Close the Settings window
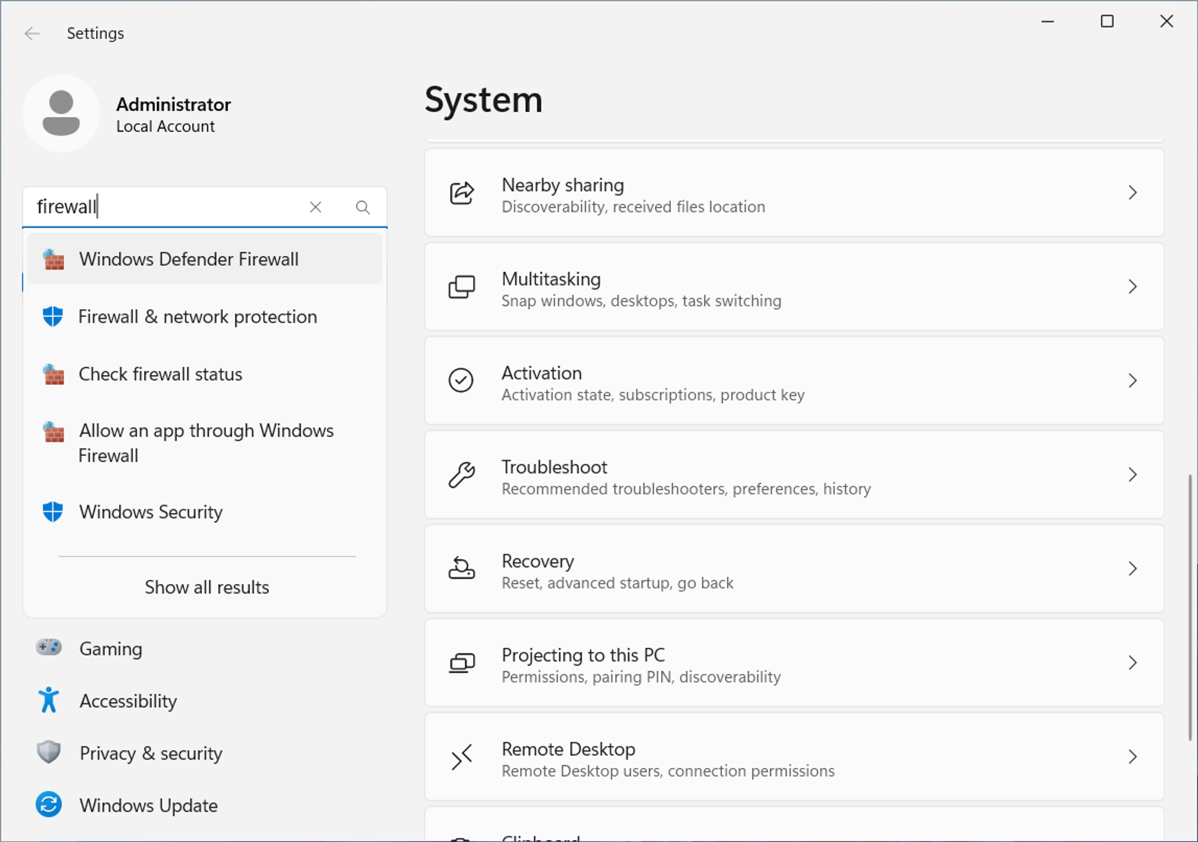 1166,22
